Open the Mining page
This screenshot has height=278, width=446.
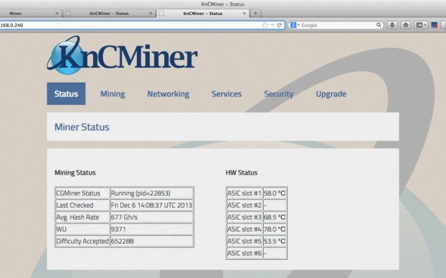pyautogui.click(x=112, y=94)
